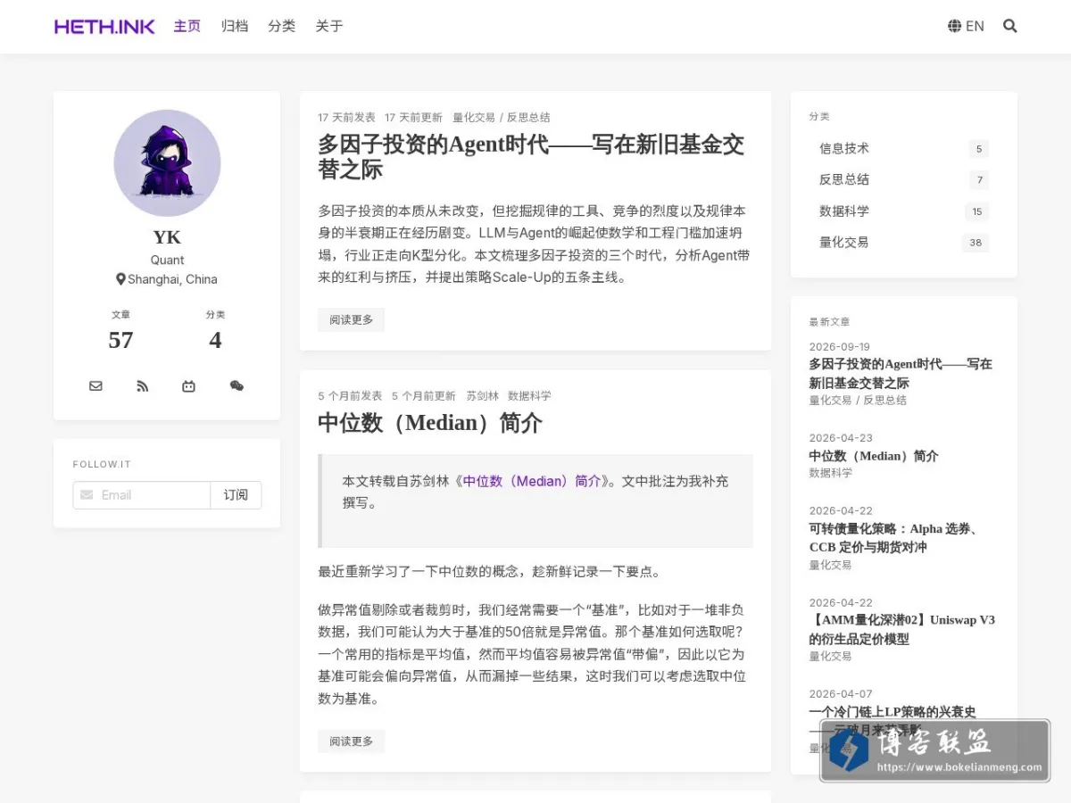
Task: Open recent post 中位数（Median）简介 in sidebar
Action: pyautogui.click(x=874, y=456)
